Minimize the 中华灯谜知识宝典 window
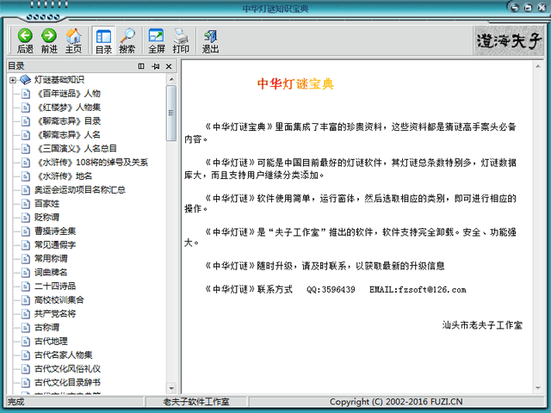The image size is (551, 413). pyautogui.click(x=515, y=8)
